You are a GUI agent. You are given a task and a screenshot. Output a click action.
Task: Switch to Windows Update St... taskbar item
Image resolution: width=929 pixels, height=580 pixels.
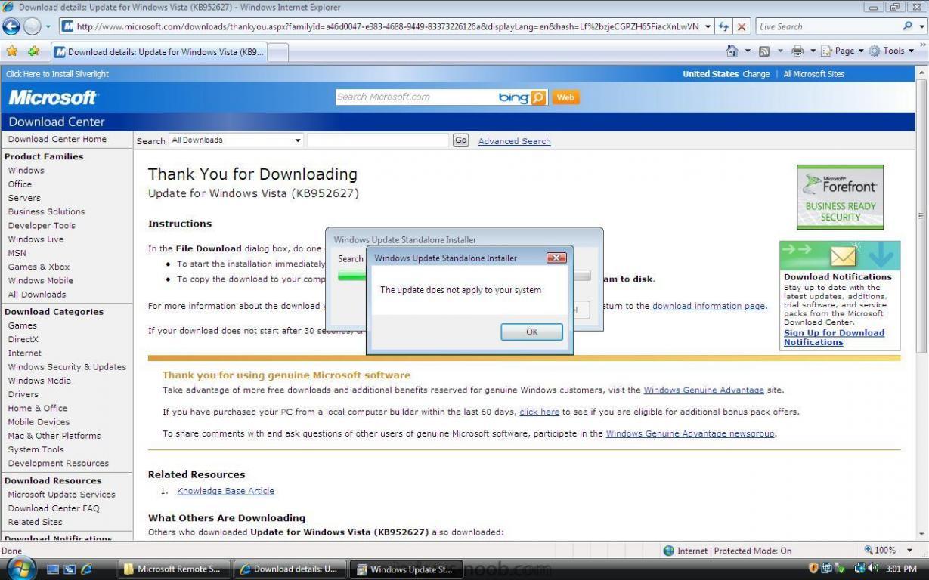tap(406, 569)
